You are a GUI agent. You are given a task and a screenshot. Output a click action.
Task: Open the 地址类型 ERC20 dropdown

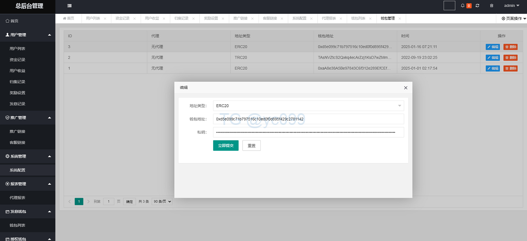[308, 106]
